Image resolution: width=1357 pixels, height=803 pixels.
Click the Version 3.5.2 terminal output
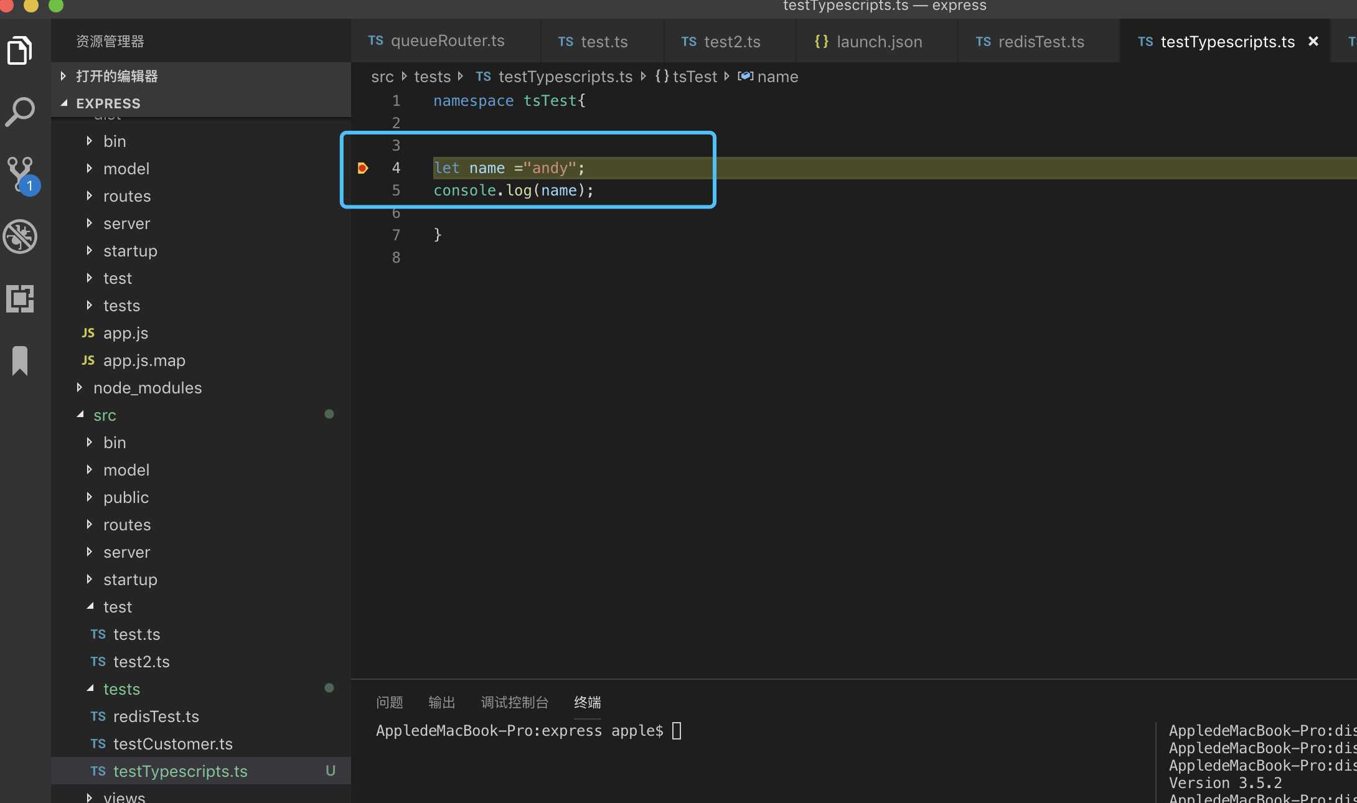[x=1225, y=783]
